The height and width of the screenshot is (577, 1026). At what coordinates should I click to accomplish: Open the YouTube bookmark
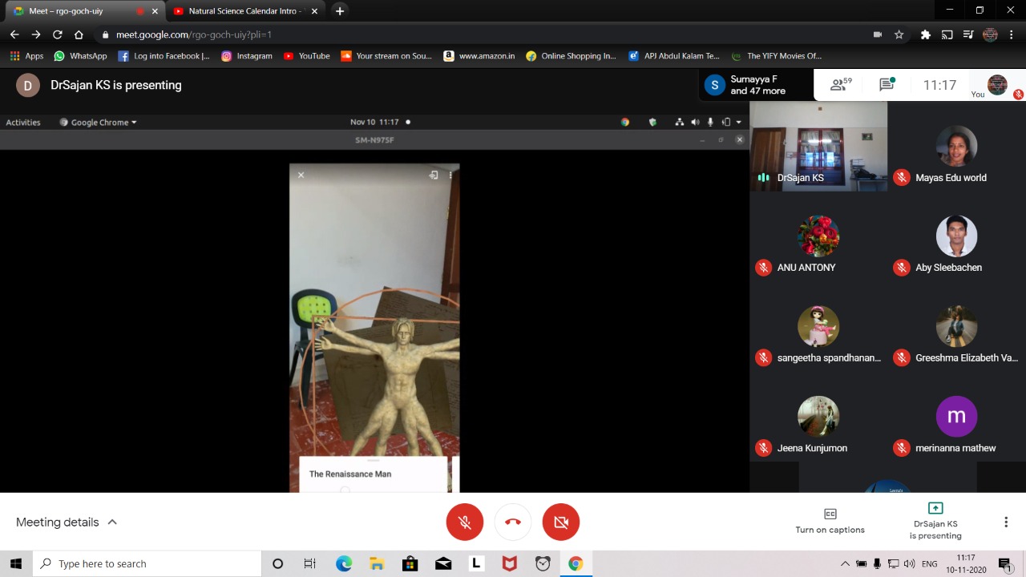[306, 56]
